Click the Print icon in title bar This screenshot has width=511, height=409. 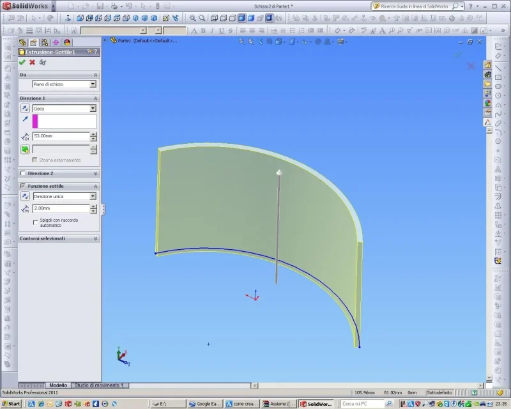point(114,6)
